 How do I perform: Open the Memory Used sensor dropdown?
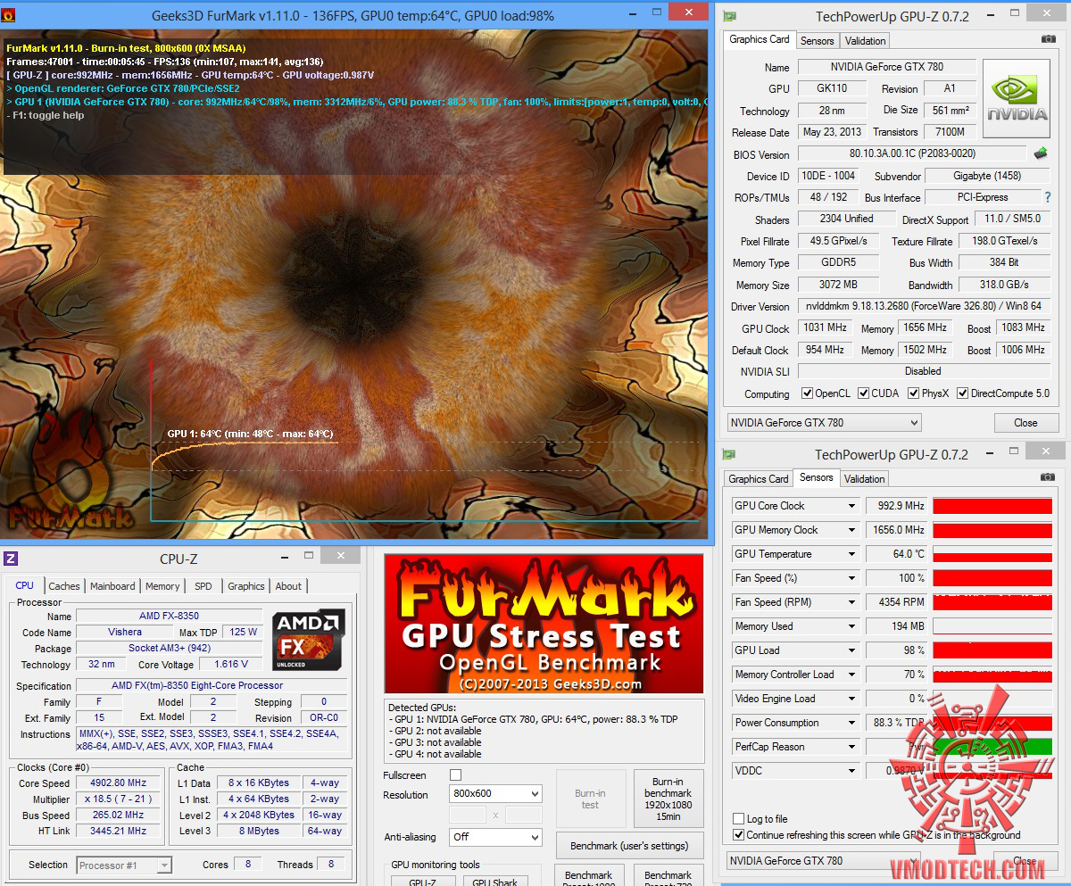pos(851,626)
